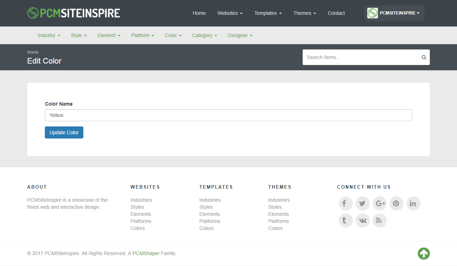Click the Update Color button
The image size is (457, 266).
(x=64, y=132)
